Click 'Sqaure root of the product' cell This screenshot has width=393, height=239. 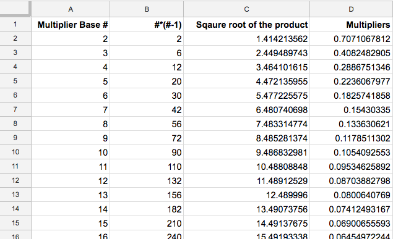point(246,24)
